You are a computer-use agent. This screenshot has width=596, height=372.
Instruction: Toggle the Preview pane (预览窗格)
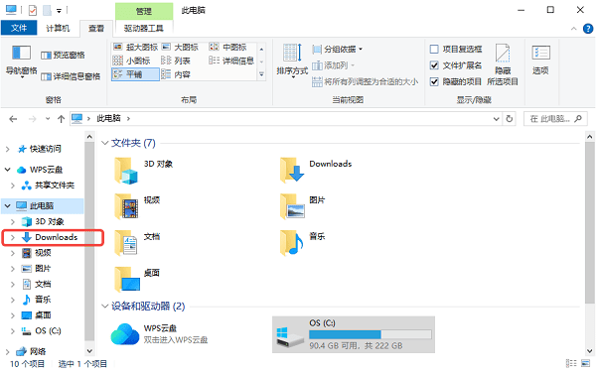pos(64,56)
